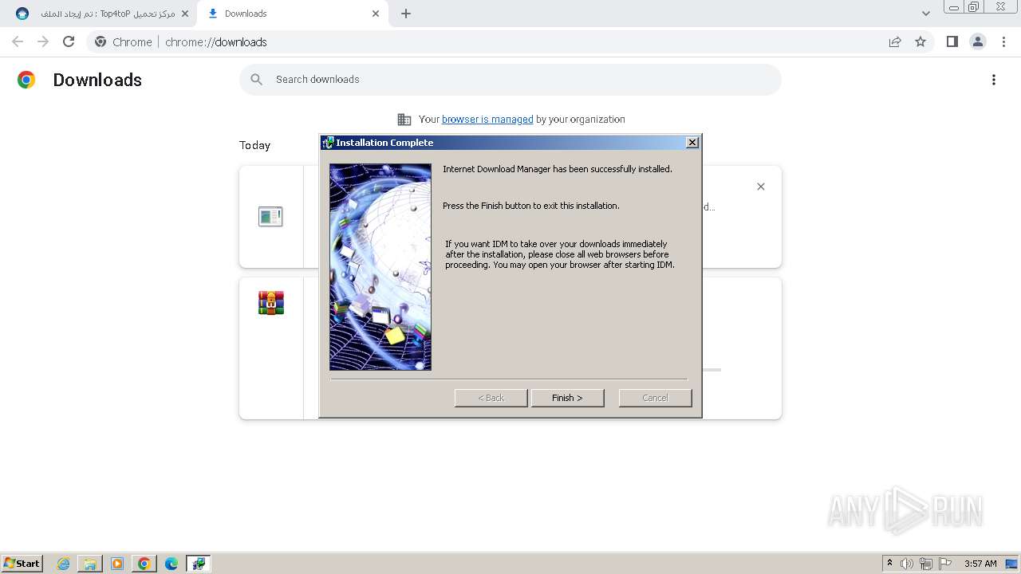Click network icon in system tray

click(x=926, y=564)
